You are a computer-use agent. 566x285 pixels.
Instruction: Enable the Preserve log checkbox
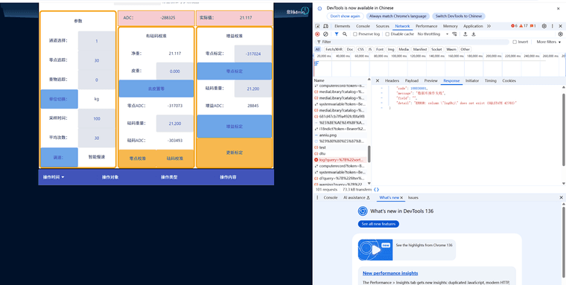coord(355,34)
